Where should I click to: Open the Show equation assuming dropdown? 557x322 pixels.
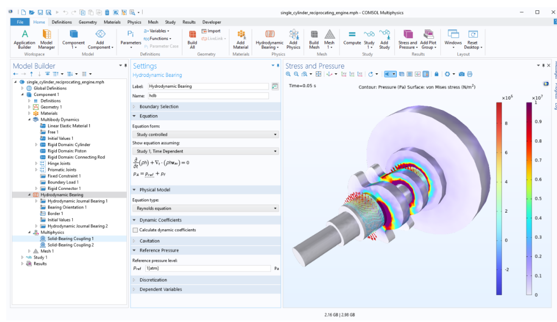(205, 151)
